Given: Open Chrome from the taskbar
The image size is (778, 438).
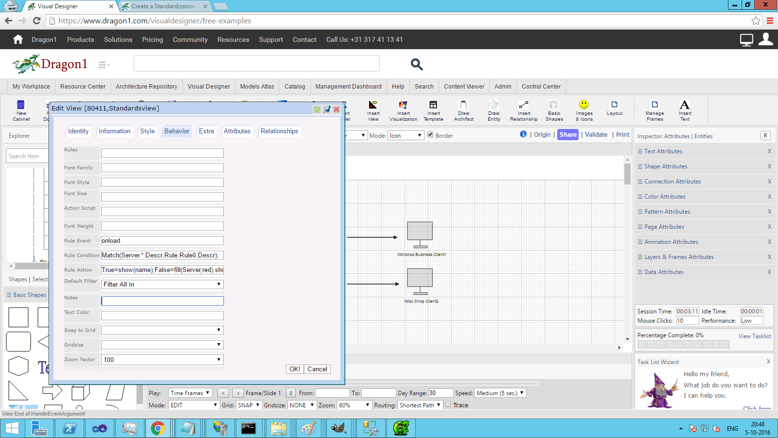Looking at the screenshot, I should pos(158,428).
